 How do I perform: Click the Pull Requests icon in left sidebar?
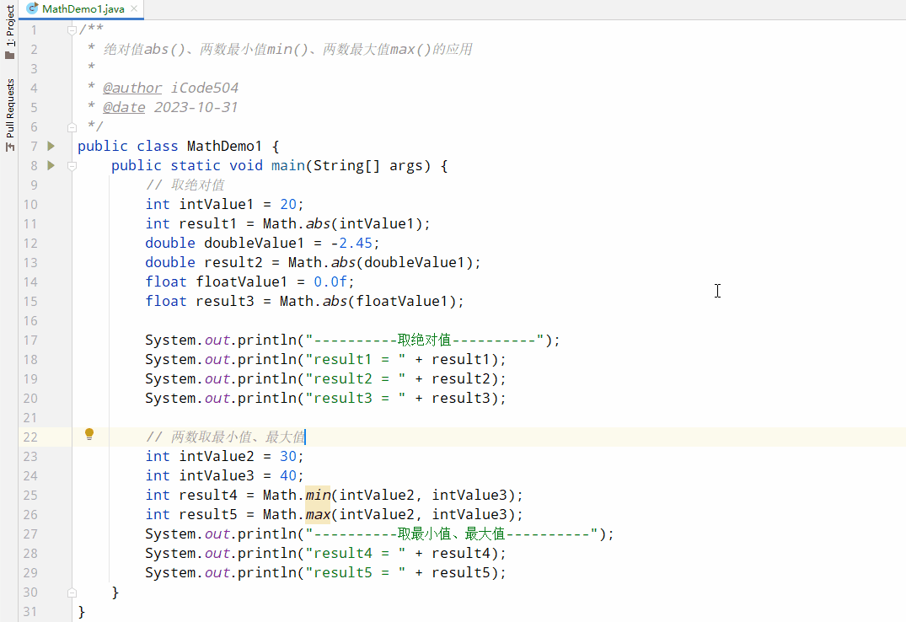(x=10, y=147)
